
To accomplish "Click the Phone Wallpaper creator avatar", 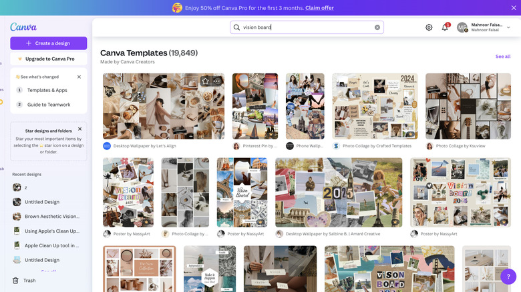I will [290, 146].
